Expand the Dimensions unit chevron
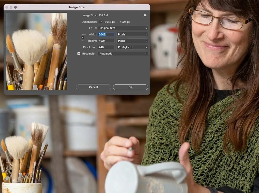The height and width of the screenshot is (193, 259). click(x=101, y=22)
